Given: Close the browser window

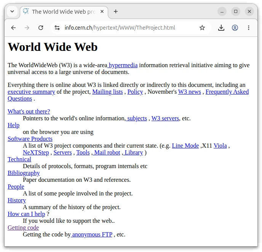Looking at the screenshot, I should 249,11.
